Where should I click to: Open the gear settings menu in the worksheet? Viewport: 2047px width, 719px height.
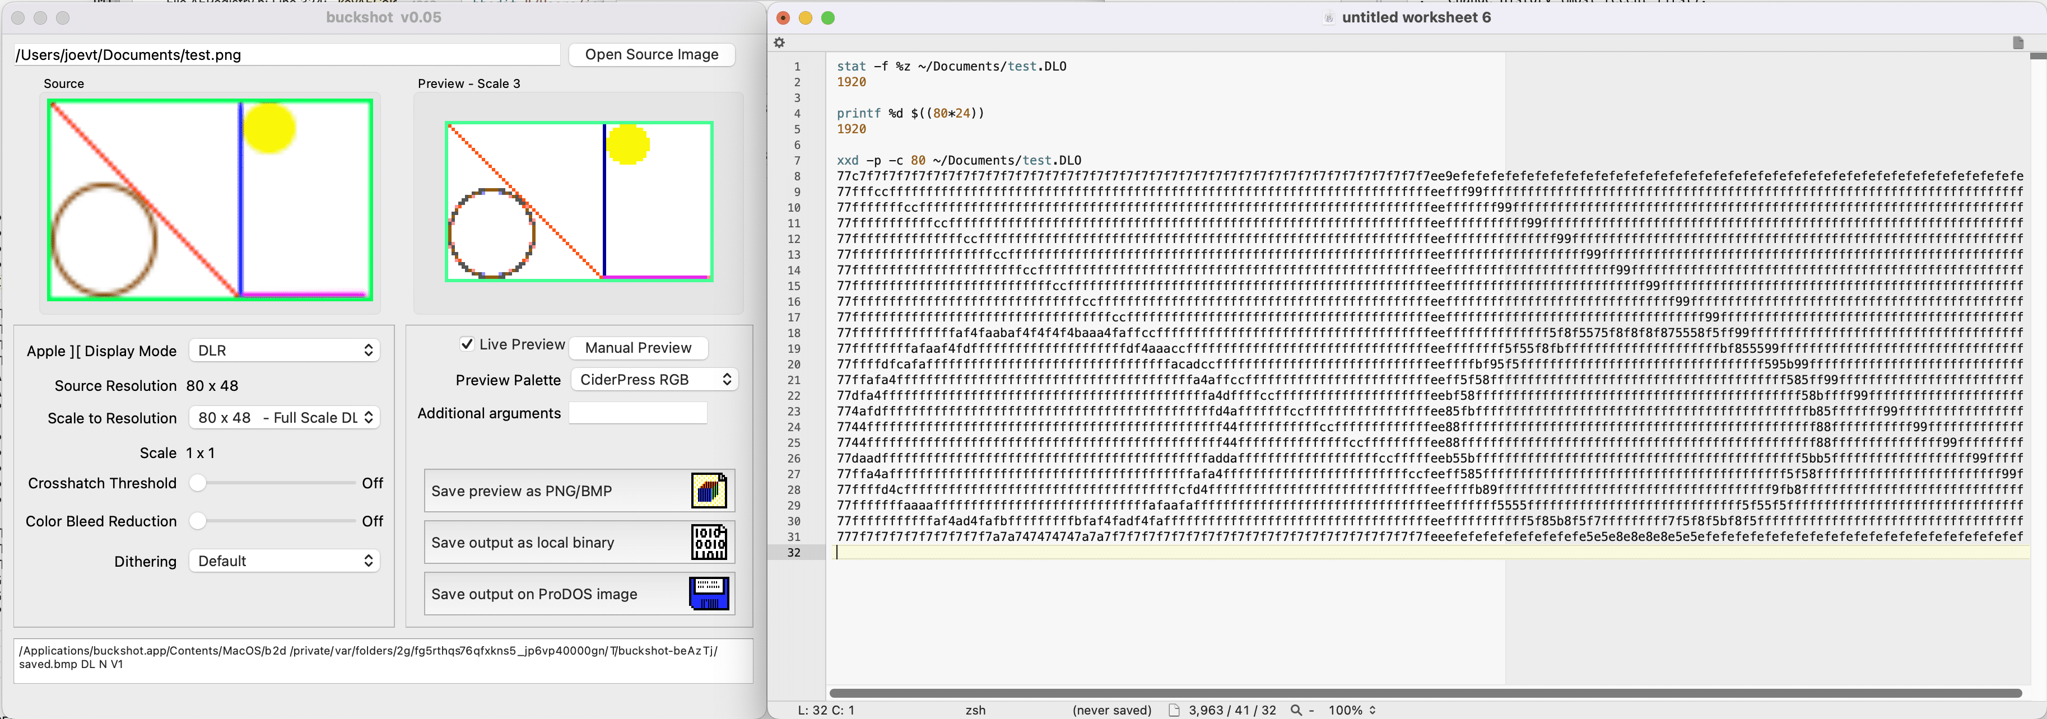[x=780, y=43]
